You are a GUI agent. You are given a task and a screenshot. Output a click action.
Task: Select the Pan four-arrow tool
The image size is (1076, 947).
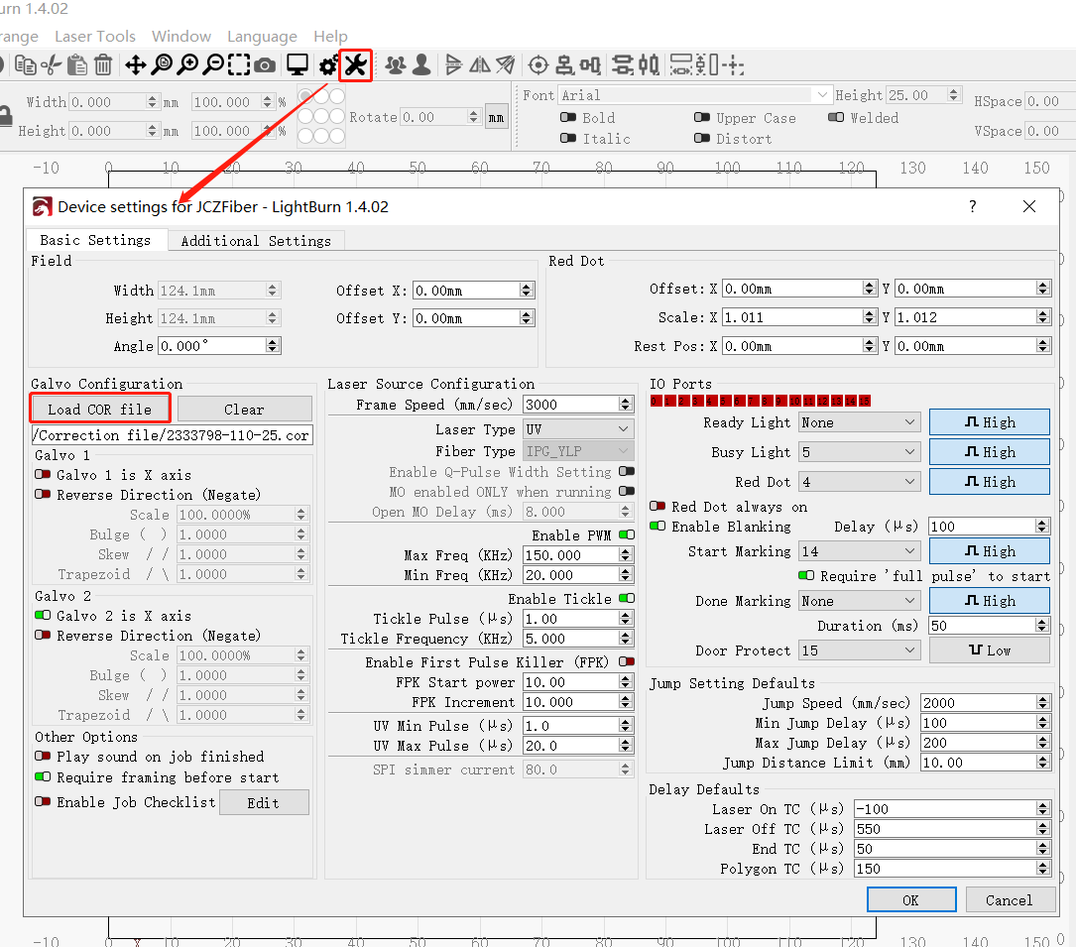point(135,65)
